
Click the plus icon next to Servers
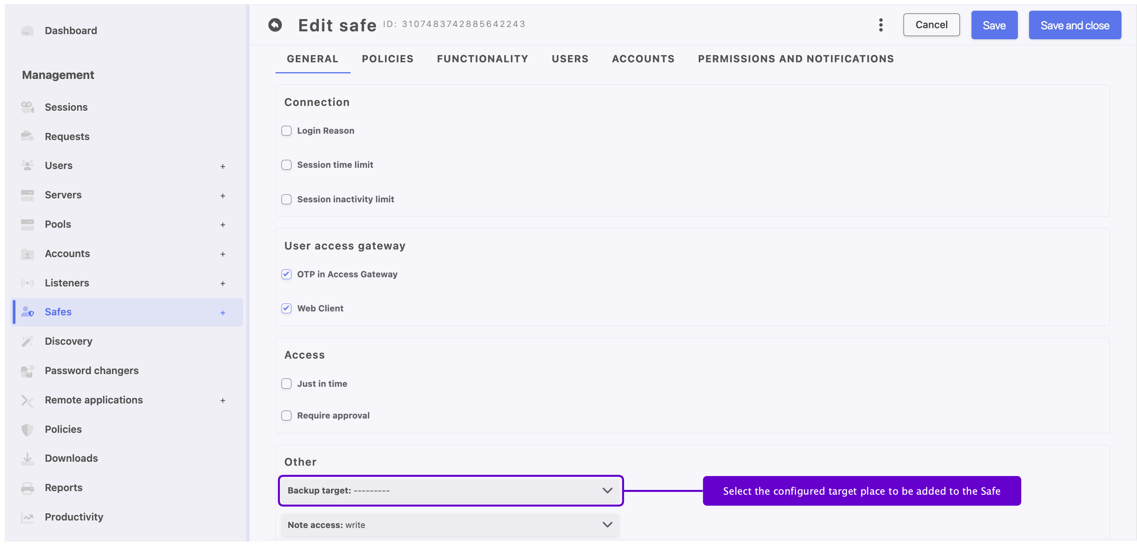click(x=223, y=196)
